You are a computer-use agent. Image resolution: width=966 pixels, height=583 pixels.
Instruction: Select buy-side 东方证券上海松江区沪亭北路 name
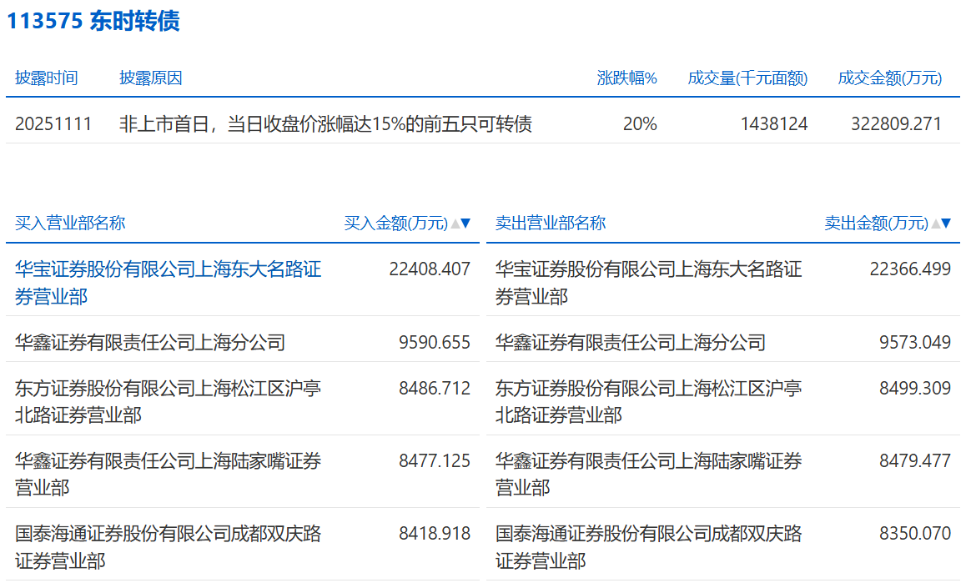pos(169,402)
